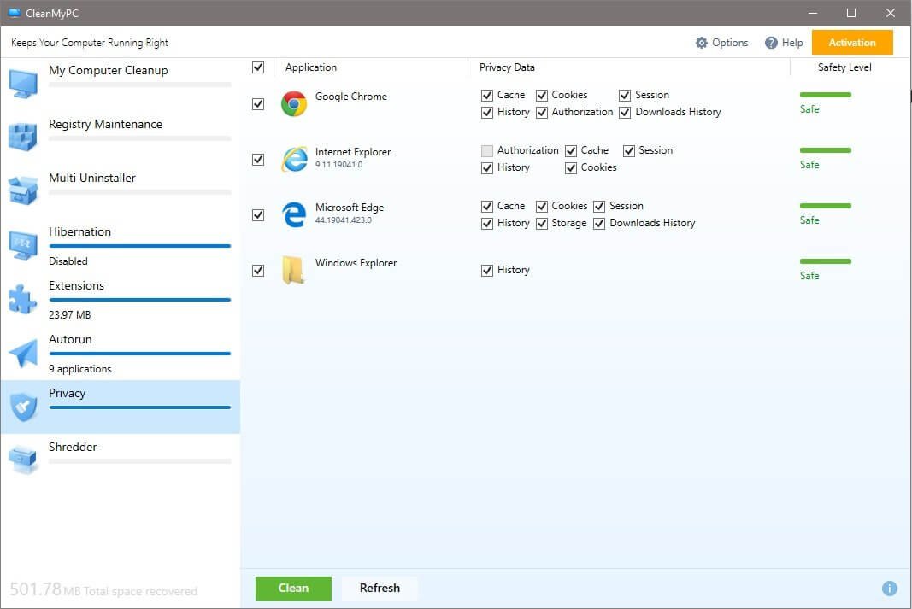Uncheck Cookies for Internet Explorer
The image size is (912, 609).
click(x=571, y=168)
